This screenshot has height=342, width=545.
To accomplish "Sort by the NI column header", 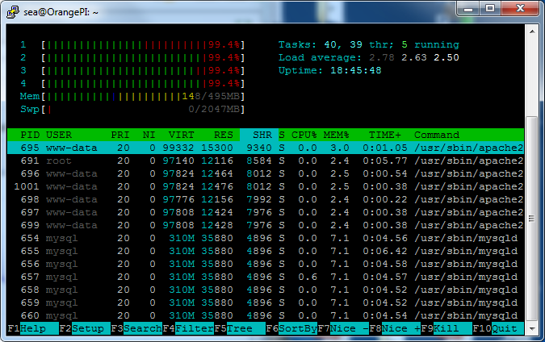I will click(x=149, y=135).
